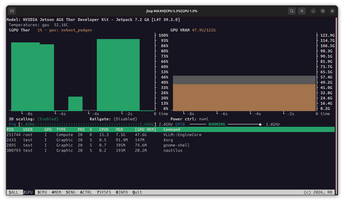
Task: Open the terminal hamburger menu
Action: 302,11
